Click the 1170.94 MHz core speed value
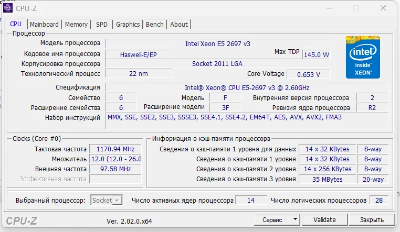400x232 pixels. (x=115, y=149)
